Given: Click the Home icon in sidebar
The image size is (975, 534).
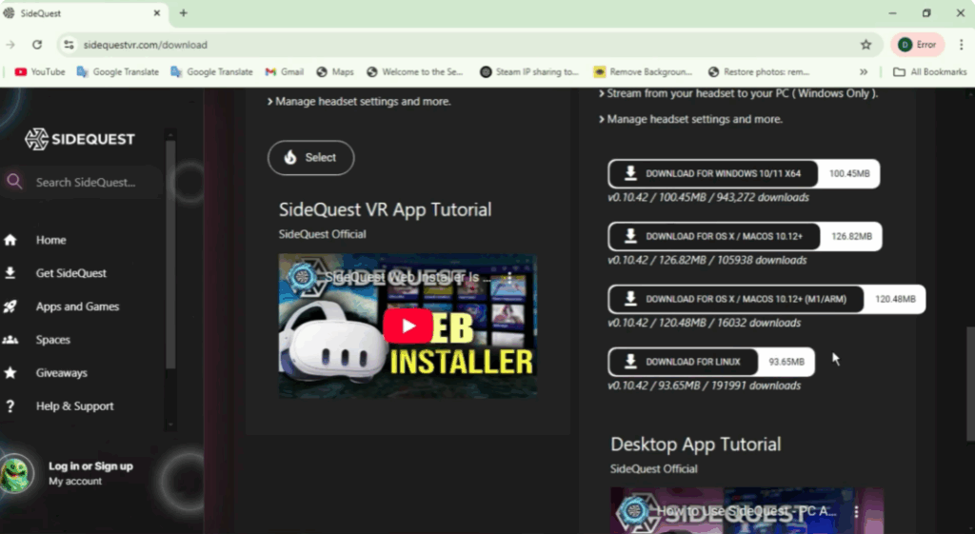Looking at the screenshot, I should [10, 241].
